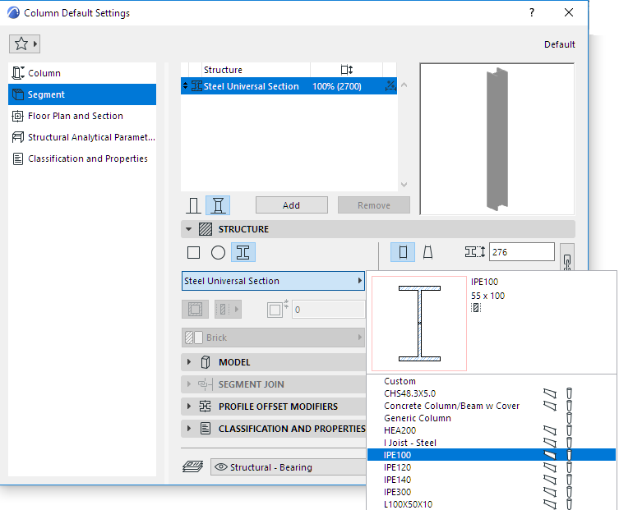Select the Column settings page
This screenshot has width=619, height=510.
[82, 73]
